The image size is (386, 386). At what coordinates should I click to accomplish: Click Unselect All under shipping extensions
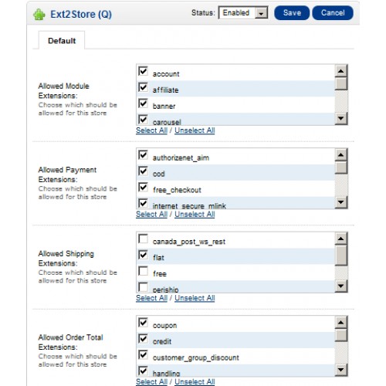195,298
